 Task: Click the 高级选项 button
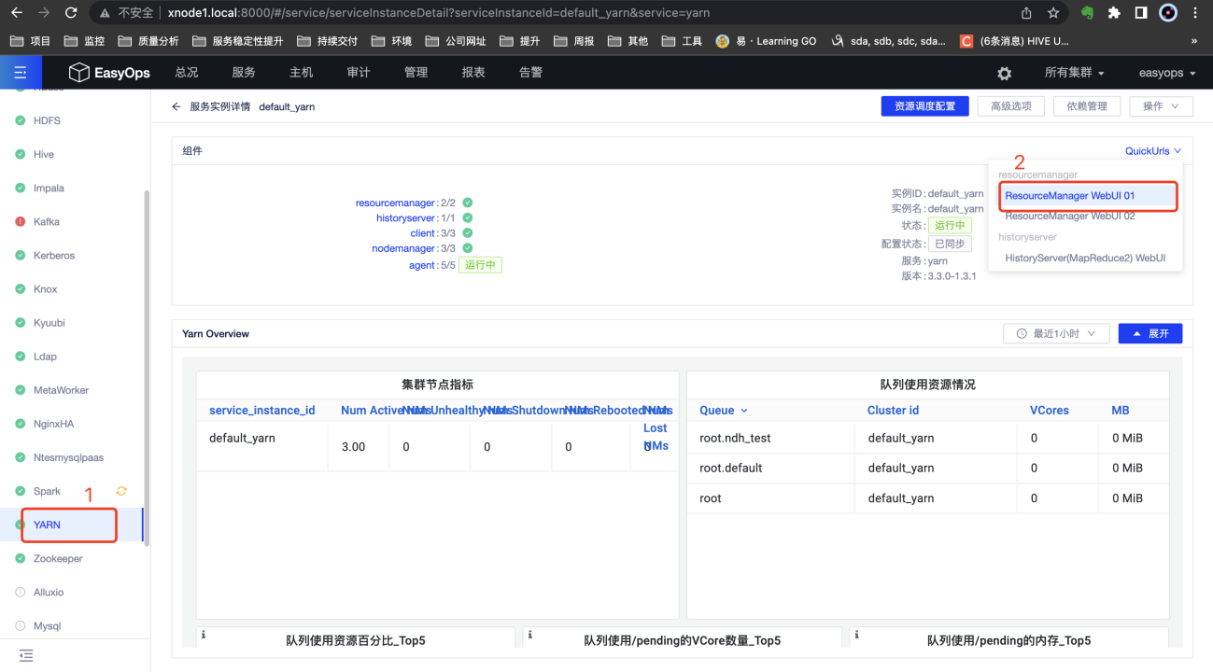tap(1011, 106)
